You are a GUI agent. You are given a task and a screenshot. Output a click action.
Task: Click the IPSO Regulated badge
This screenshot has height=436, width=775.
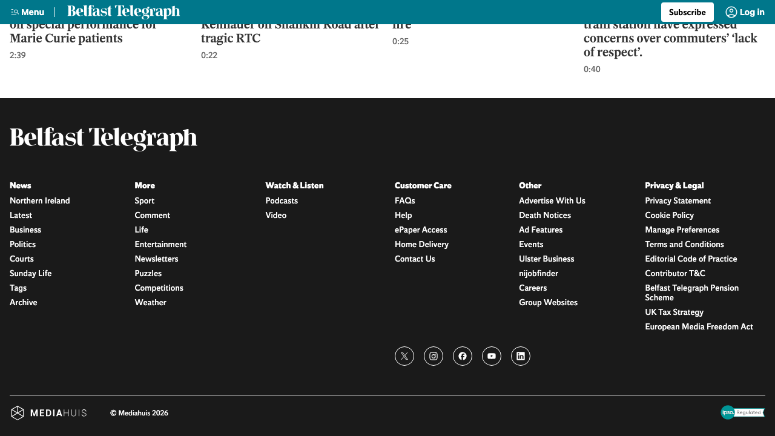[x=742, y=412]
